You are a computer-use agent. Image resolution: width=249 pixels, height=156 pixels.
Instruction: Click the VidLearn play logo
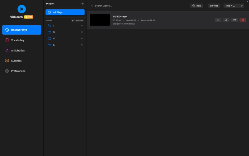[21, 9]
